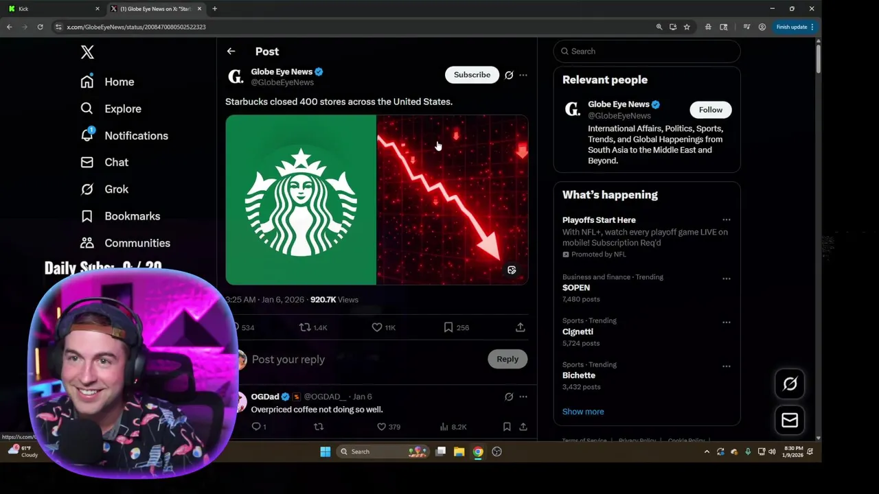
Task: Open the Globe Eye News avatar on post
Action: click(x=236, y=77)
